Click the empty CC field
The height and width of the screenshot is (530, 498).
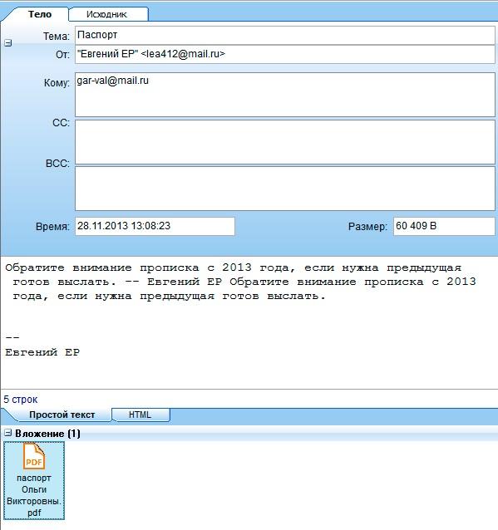coord(285,142)
